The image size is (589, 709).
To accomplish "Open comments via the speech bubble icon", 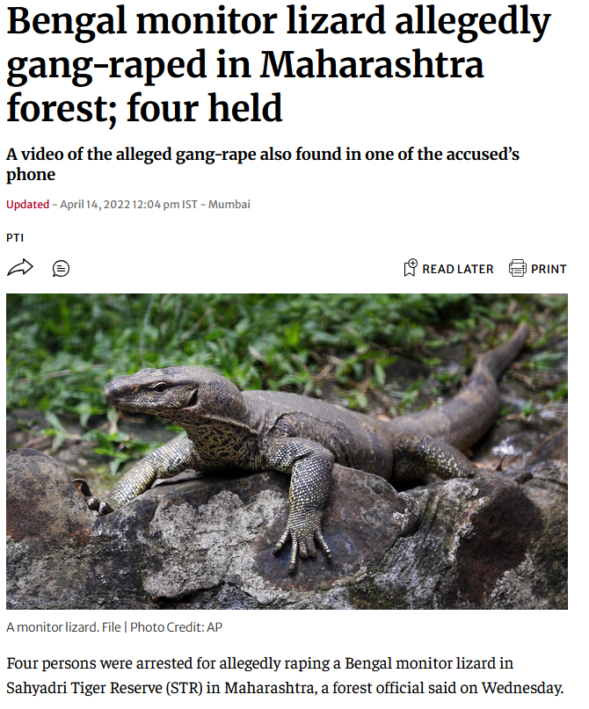I will 61,269.
